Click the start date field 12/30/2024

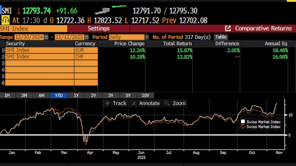(x=29, y=37)
